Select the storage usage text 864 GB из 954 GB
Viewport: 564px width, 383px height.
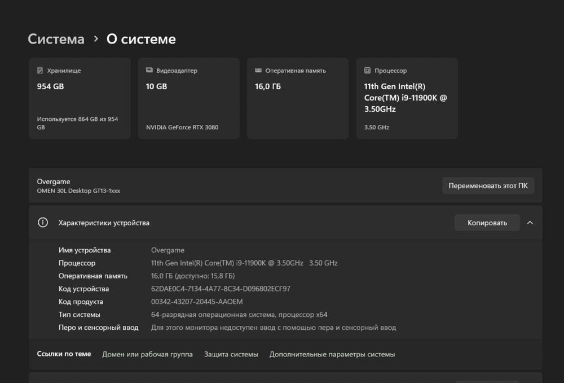77,123
